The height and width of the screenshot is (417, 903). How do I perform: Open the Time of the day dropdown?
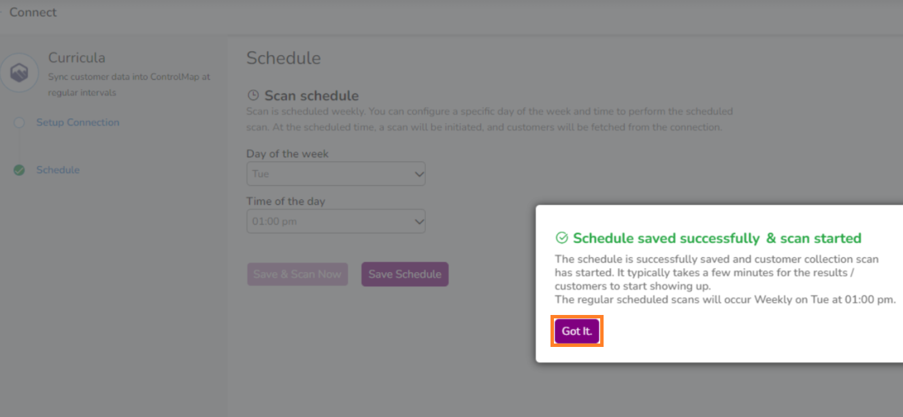335,222
